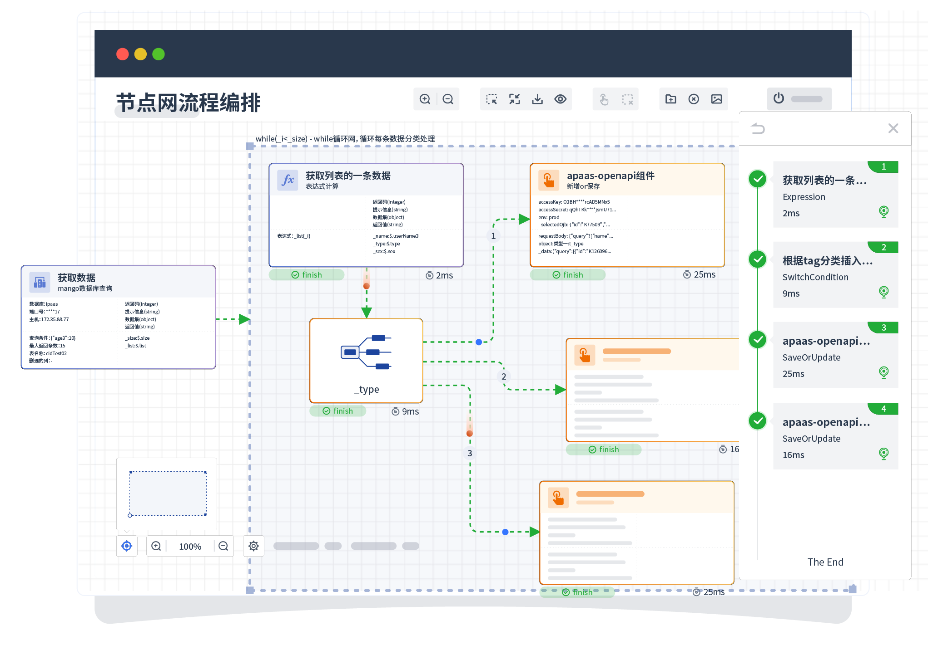Screen dimensions: 928x645
Task: Click the 100% zoom level field
Action: (190, 547)
